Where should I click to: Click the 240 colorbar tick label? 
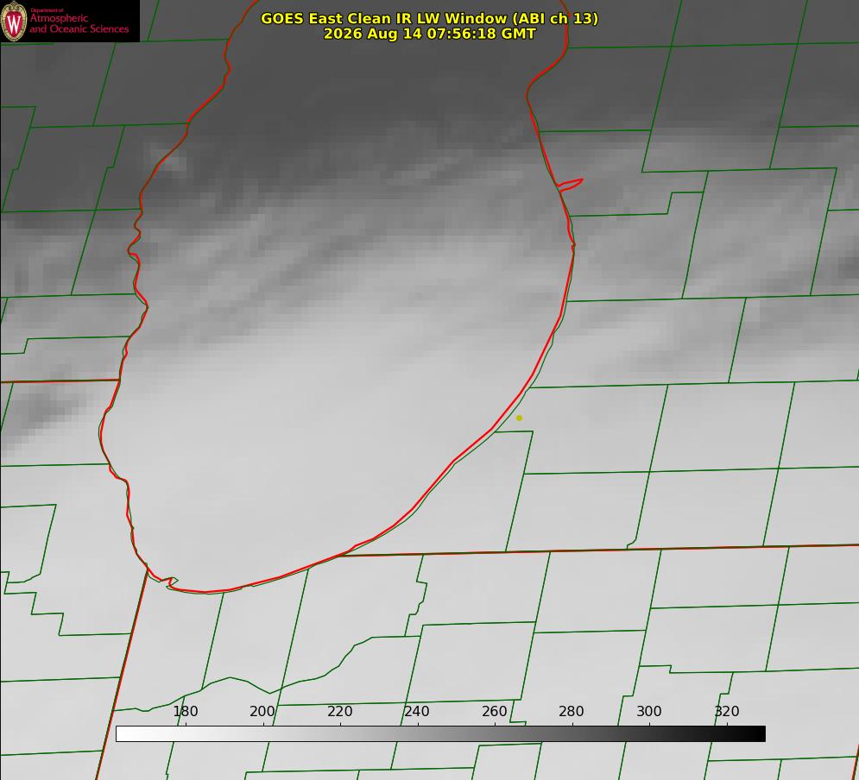click(x=417, y=711)
